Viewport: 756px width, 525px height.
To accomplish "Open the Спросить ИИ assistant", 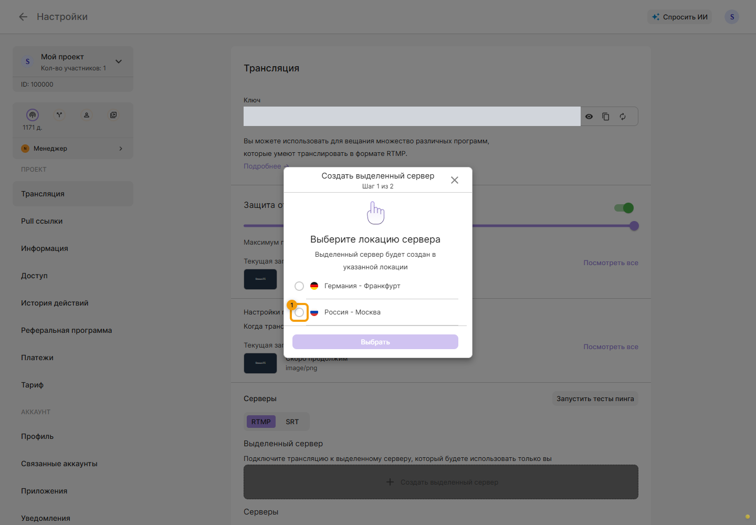I will [x=680, y=17].
